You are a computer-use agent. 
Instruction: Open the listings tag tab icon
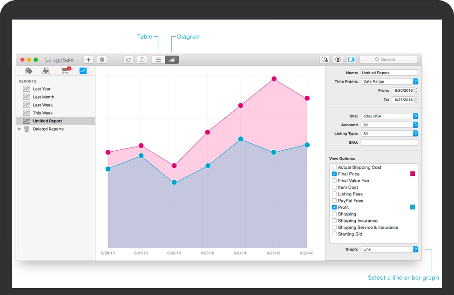[x=29, y=71]
